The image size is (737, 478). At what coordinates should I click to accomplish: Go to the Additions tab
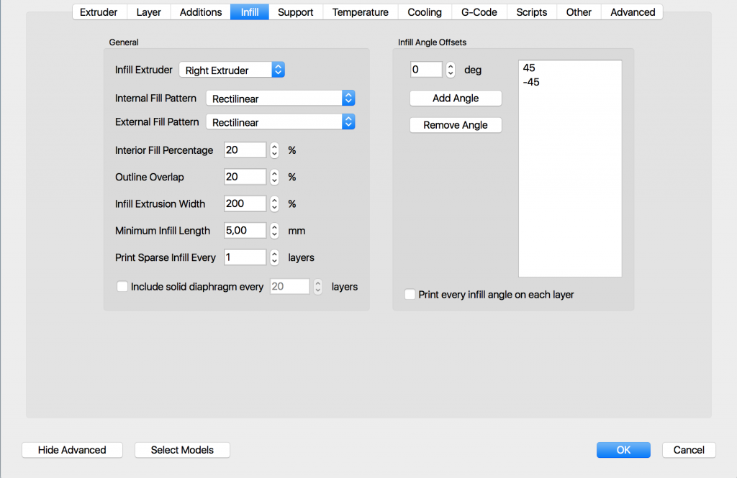pyautogui.click(x=201, y=12)
